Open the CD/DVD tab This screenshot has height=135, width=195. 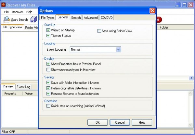107,18
